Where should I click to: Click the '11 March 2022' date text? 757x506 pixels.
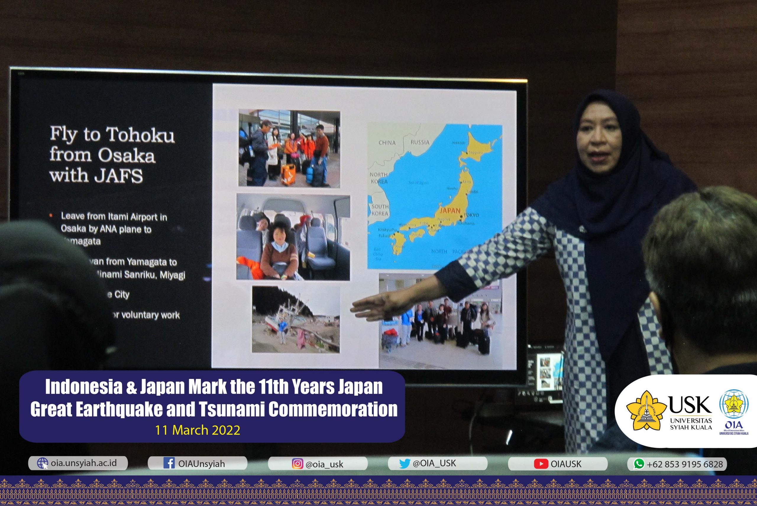click(198, 430)
